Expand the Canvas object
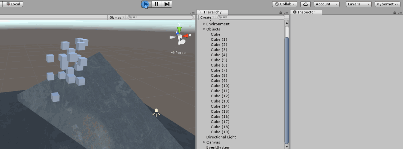 point(204,142)
